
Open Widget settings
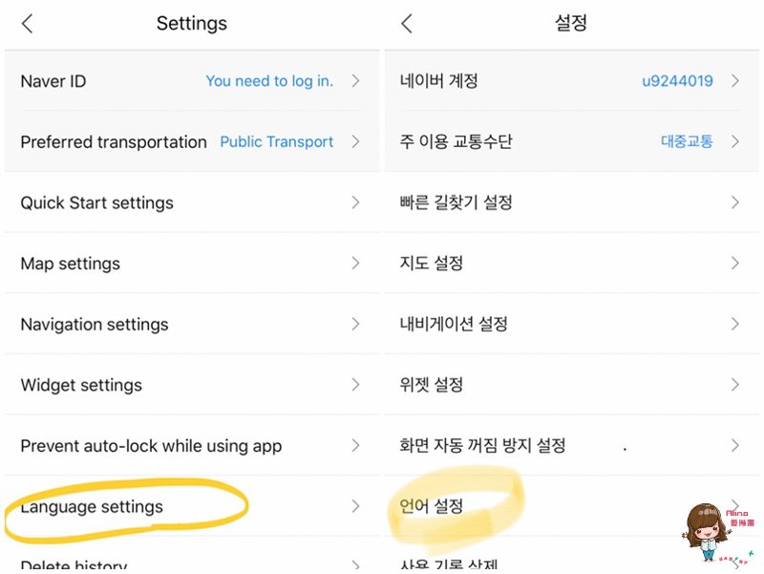[x=192, y=385]
